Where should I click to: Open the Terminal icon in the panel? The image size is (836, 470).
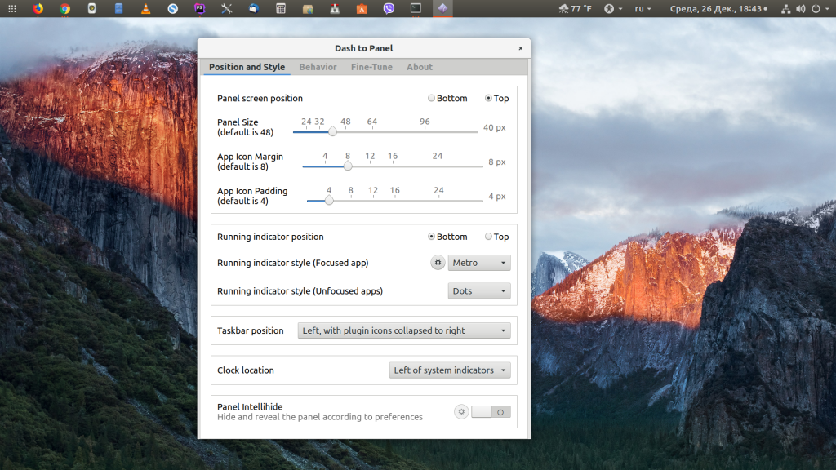click(x=416, y=9)
